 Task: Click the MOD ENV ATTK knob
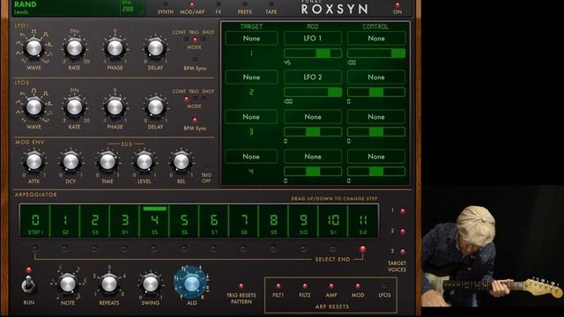(x=33, y=162)
